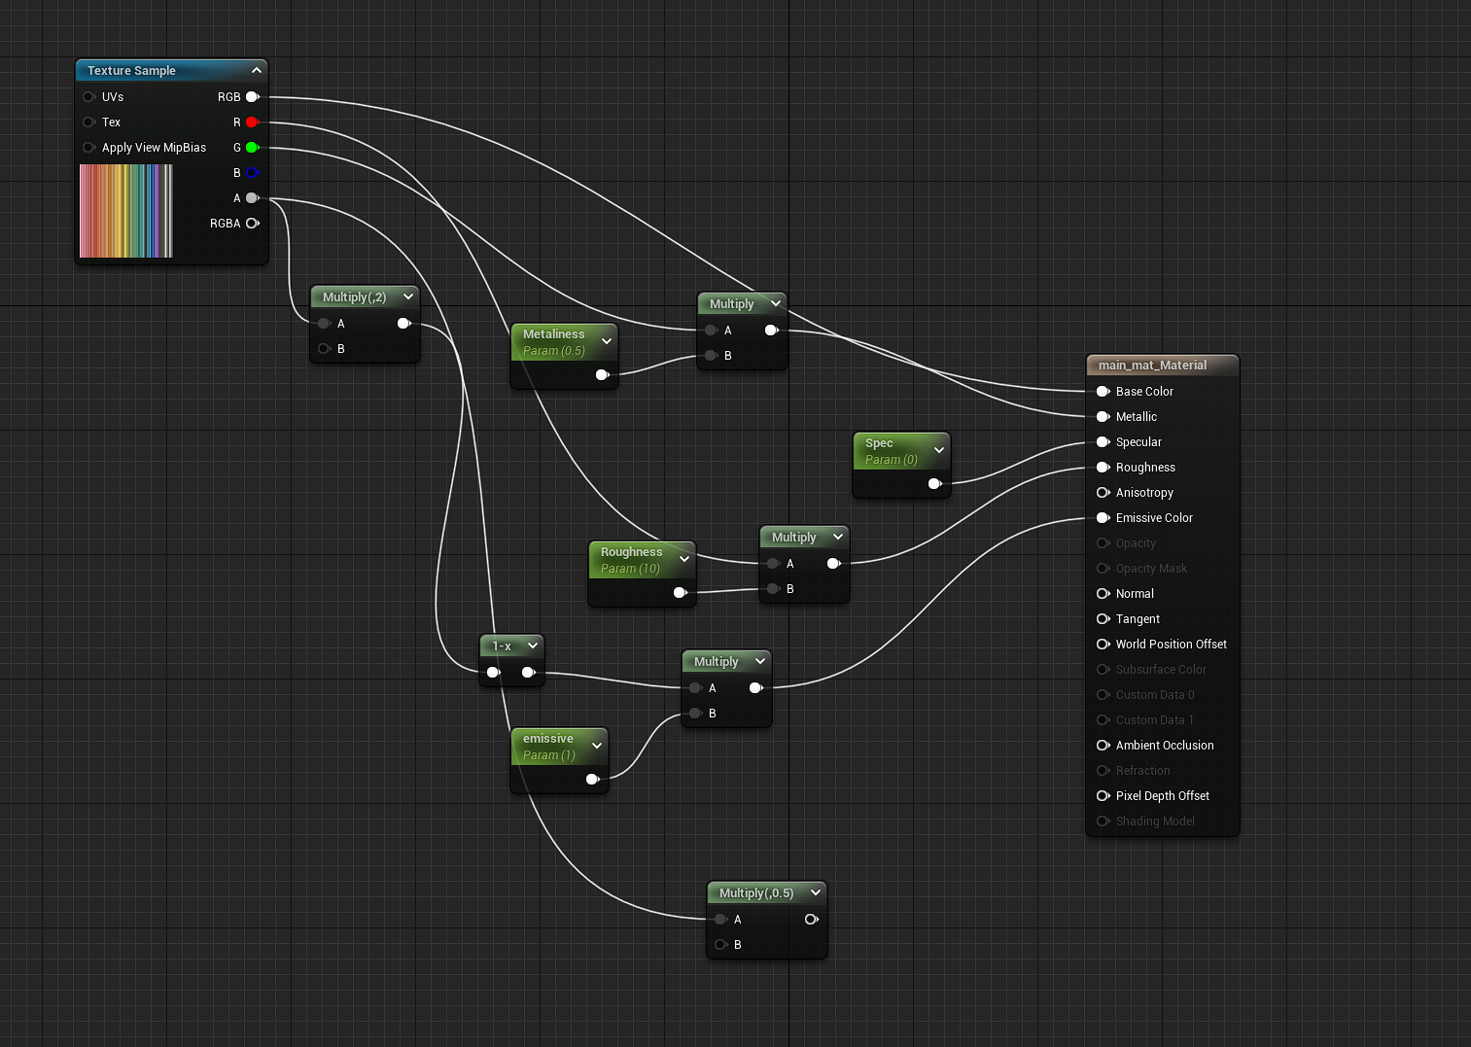Collapse the Texture Sample node
Viewport: 1471px width, 1047px height.
click(257, 70)
